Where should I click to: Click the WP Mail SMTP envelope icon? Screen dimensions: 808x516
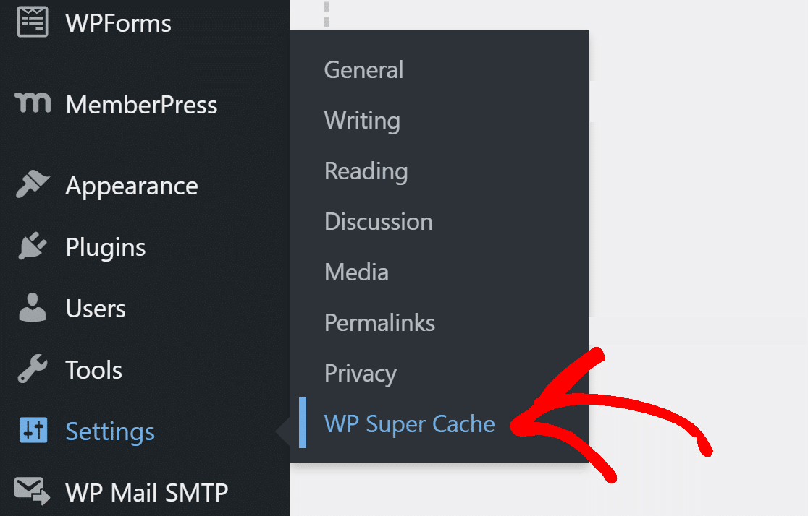pyautogui.click(x=32, y=491)
